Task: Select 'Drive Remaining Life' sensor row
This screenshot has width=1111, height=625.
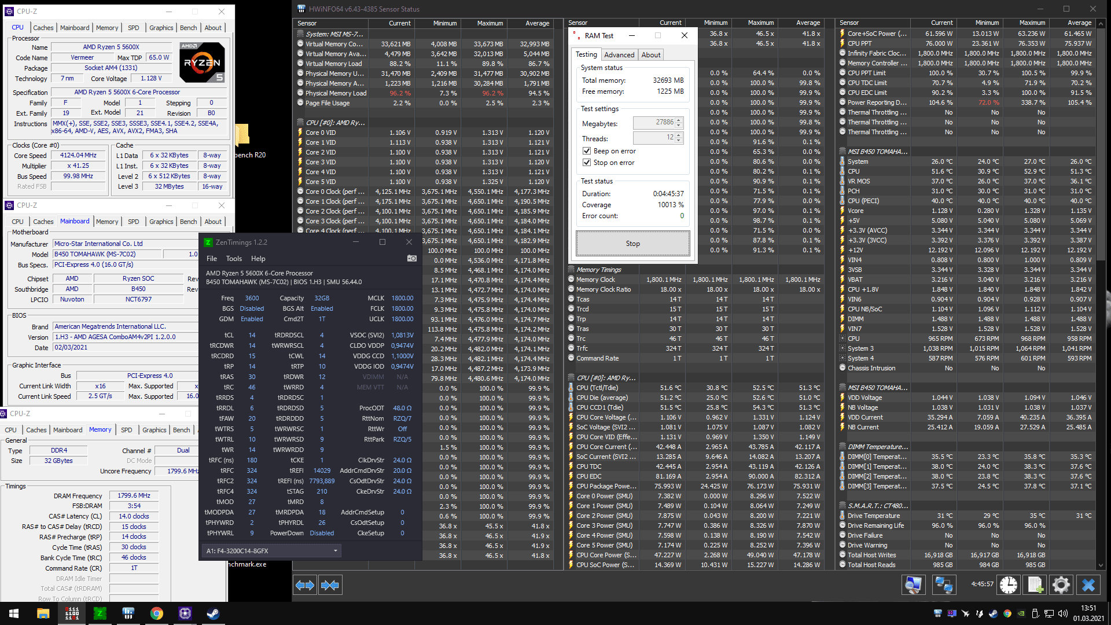Action: coord(966,525)
